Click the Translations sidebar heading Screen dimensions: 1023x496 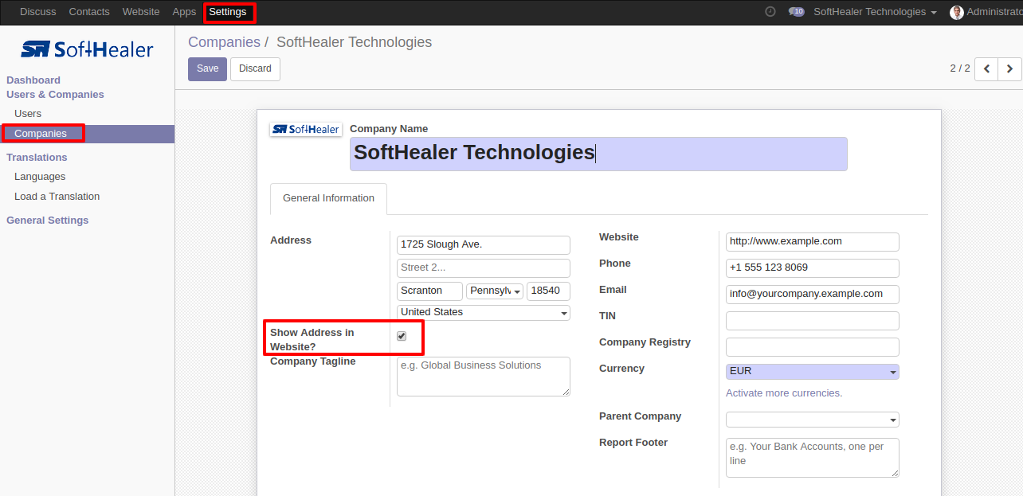(x=37, y=158)
